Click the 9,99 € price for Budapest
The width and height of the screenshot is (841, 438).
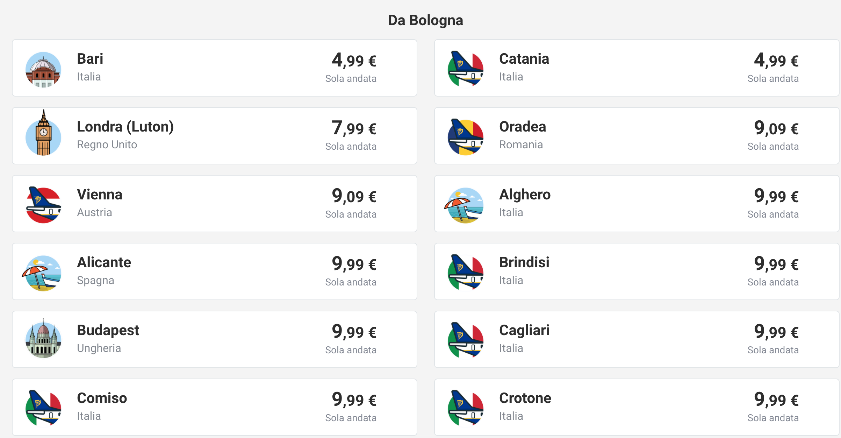(x=354, y=332)
